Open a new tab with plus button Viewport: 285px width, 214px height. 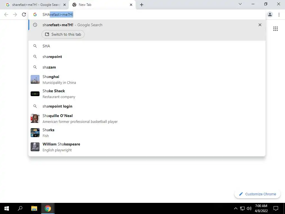[x=142, y=5]
